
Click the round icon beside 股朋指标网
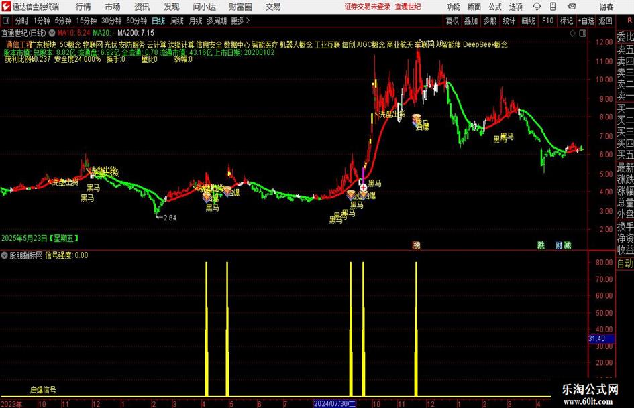pyautogui.click(x=5, y=255)
